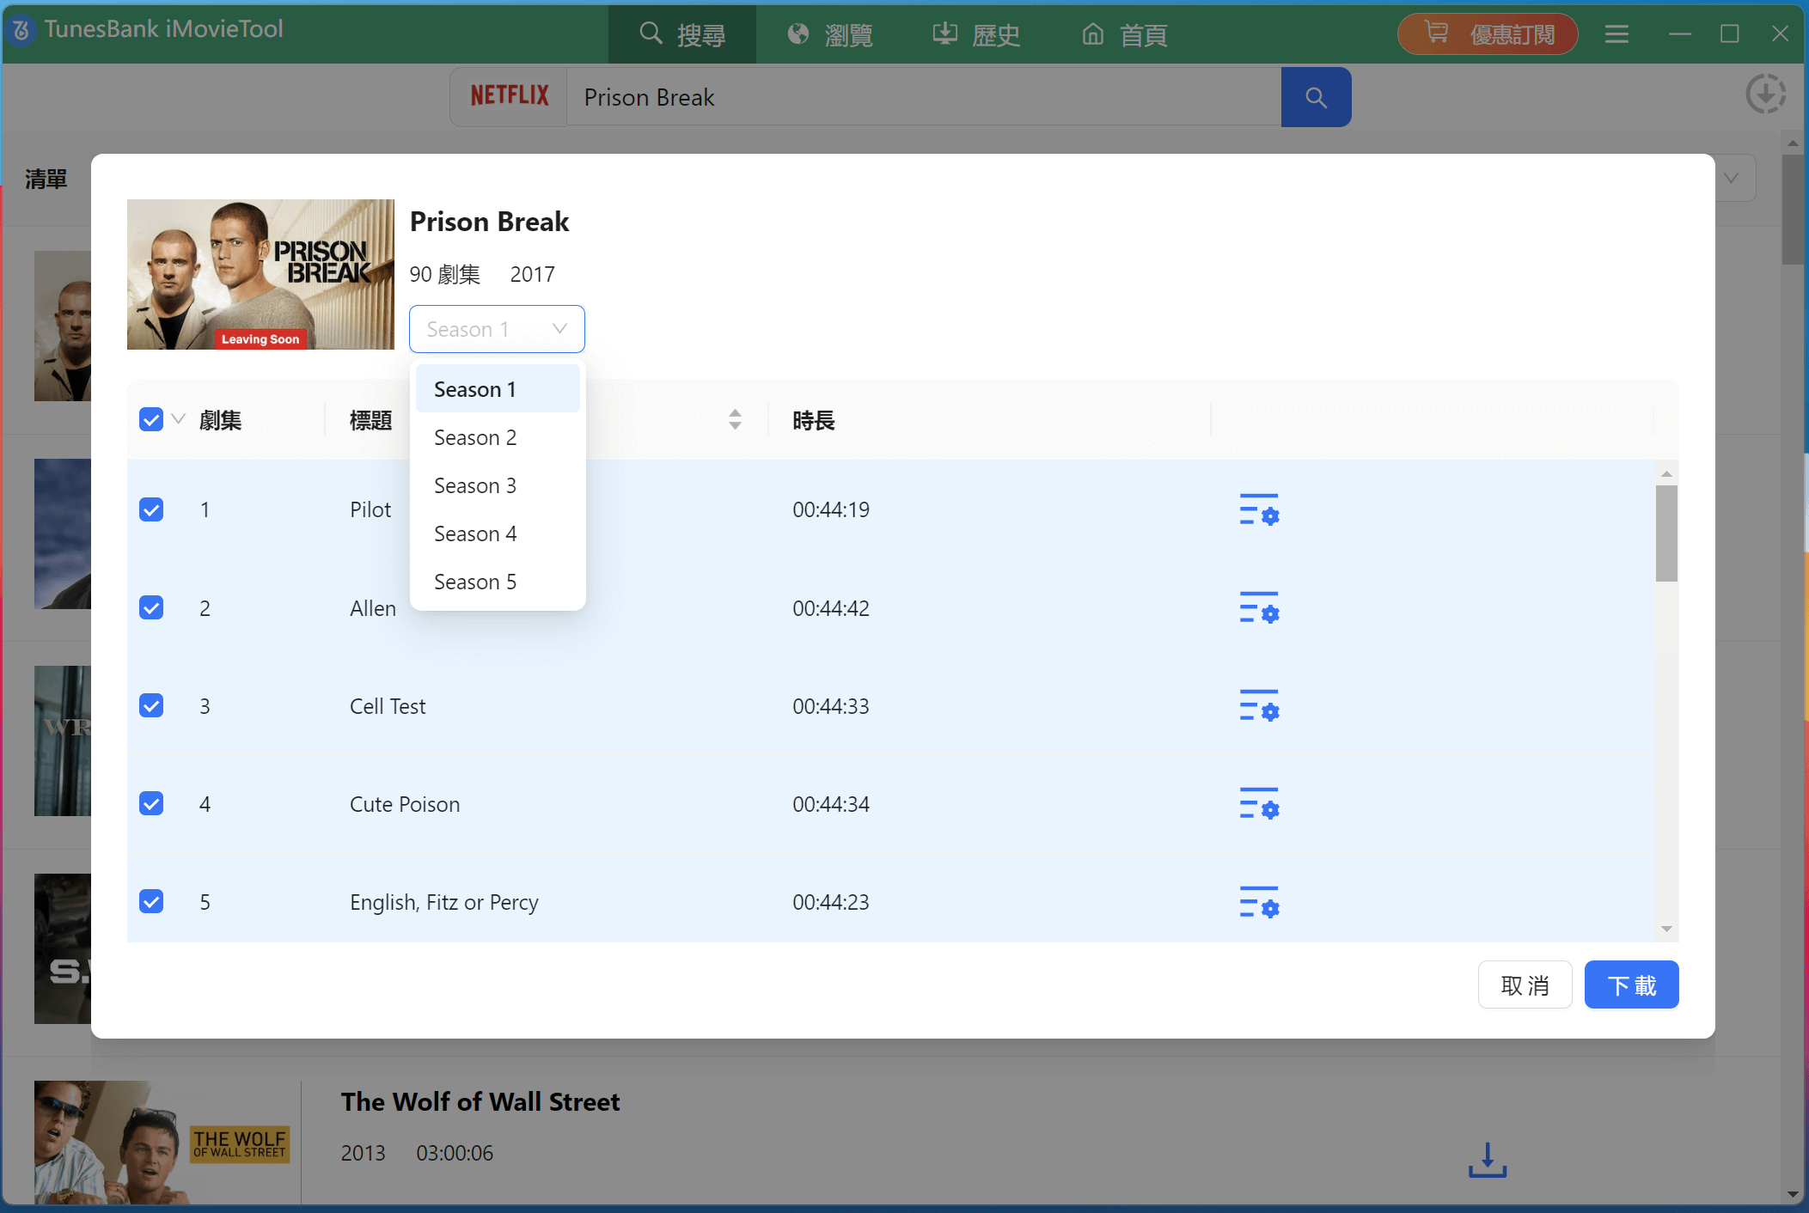Uncheck episode 3 Cell Test checkbox

[x=151, y=705]
